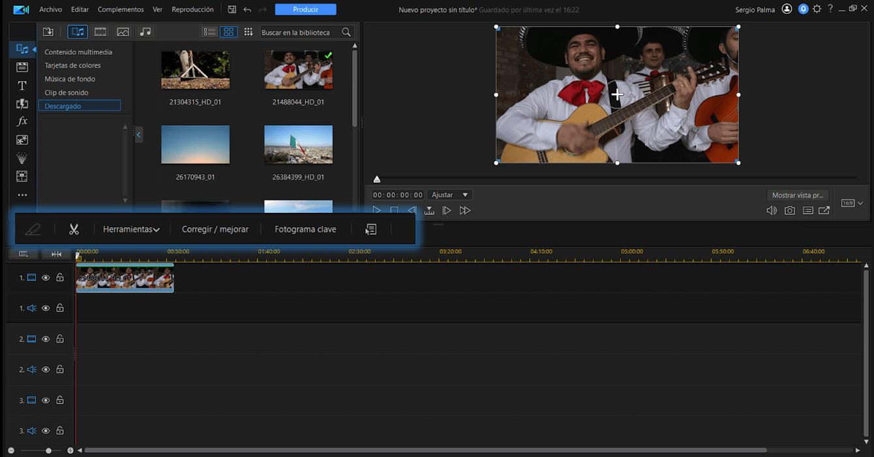Click the library search magnifier icon
Viewport: 874px width, 457px height.
(346, 32)
